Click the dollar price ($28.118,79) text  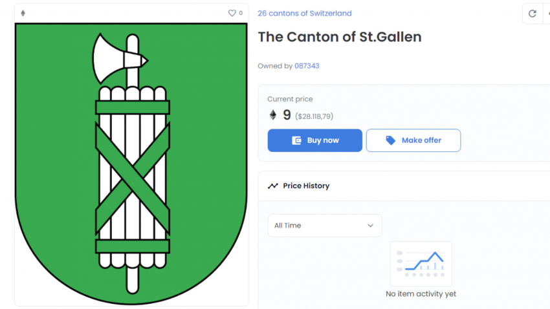[x=314, y=116]
